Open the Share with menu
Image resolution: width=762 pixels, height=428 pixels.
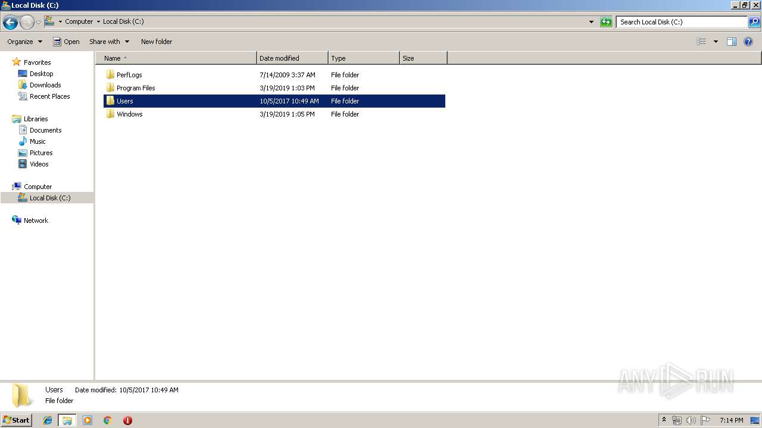pos(109,42)
